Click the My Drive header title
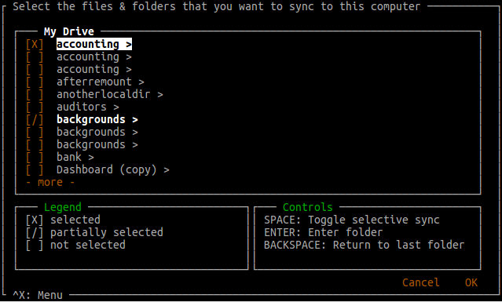 coord(69,31)
